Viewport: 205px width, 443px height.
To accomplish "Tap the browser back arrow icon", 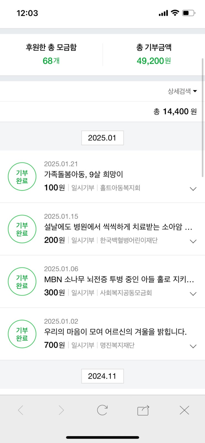I will coord(21,410).
